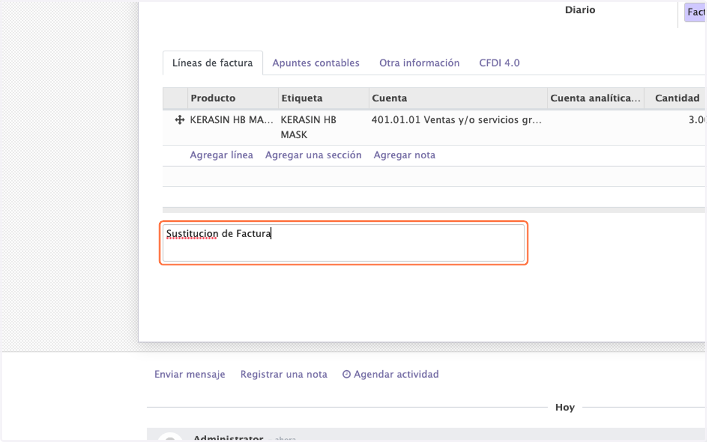Click the Cantidad column header
This screenshot has height=442, width=707.
(x=676, y=98)
